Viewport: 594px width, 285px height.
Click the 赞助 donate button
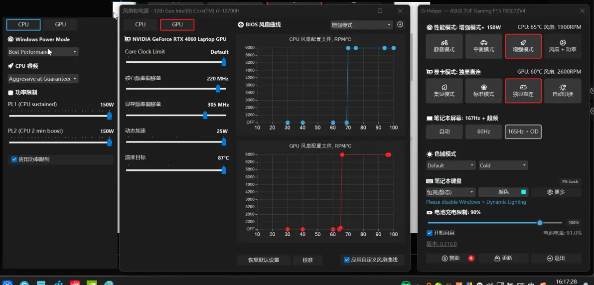click(x=451, y=258)
